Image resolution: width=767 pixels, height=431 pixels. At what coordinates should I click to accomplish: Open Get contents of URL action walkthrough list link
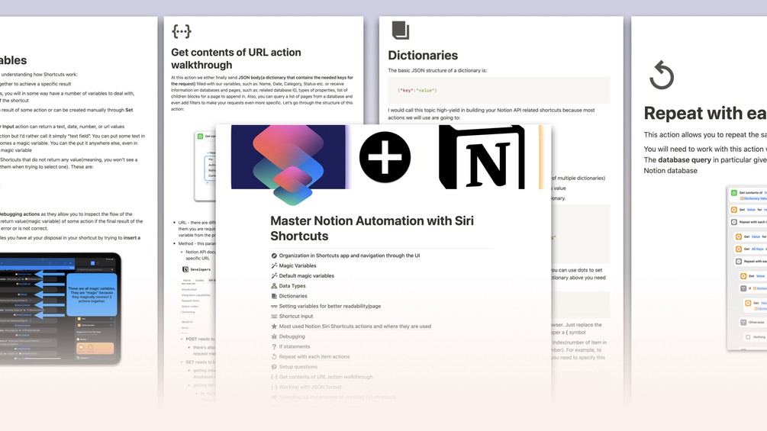coord(326,378)
